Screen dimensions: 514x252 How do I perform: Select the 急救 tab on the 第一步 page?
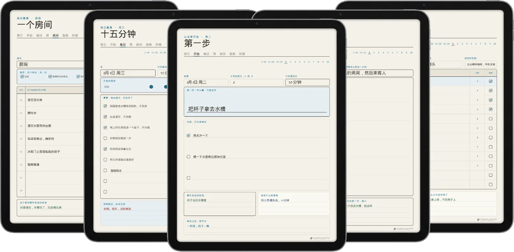tap(232, 54)
